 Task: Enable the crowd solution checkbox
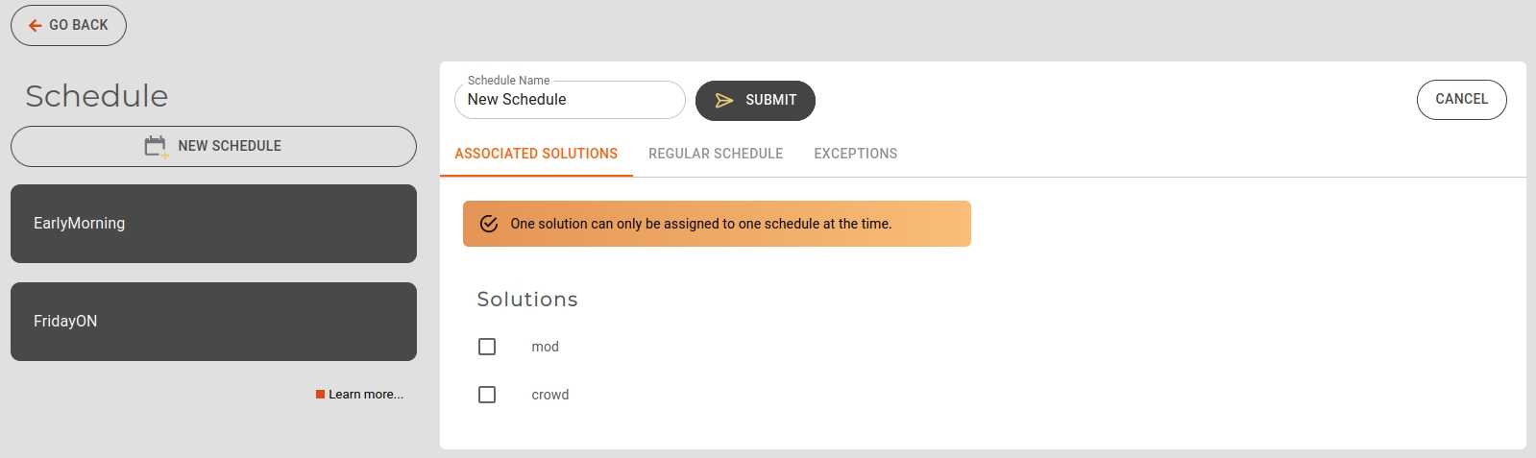tap(487, 395)
